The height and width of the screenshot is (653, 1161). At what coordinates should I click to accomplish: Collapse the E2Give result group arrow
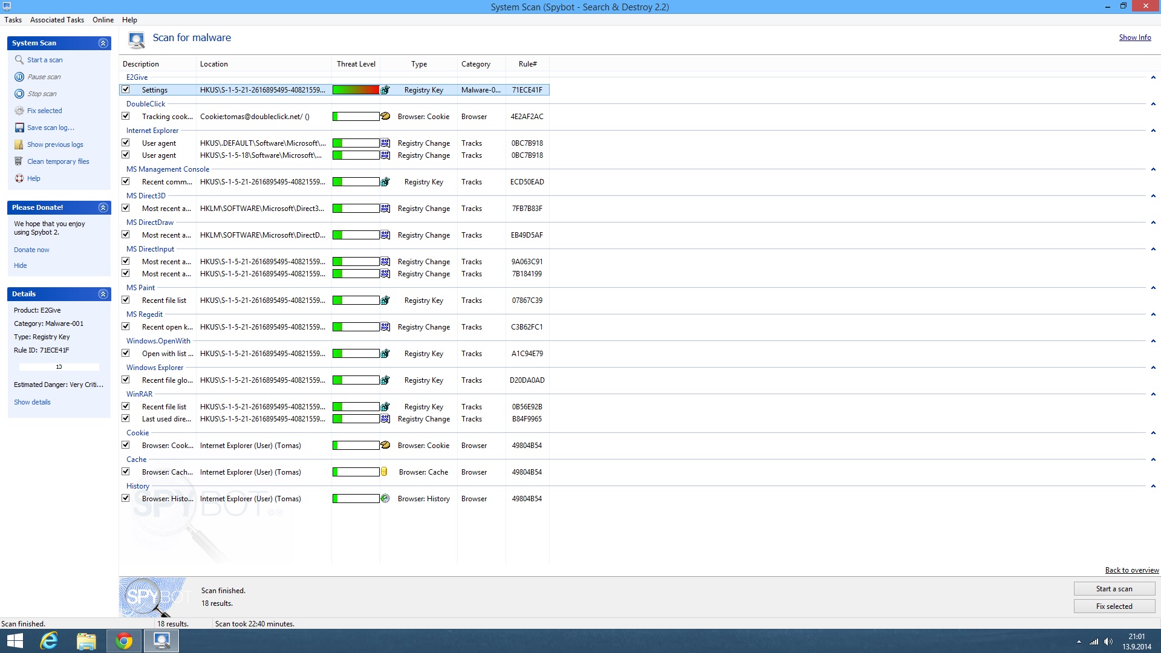pos(1153,77)
